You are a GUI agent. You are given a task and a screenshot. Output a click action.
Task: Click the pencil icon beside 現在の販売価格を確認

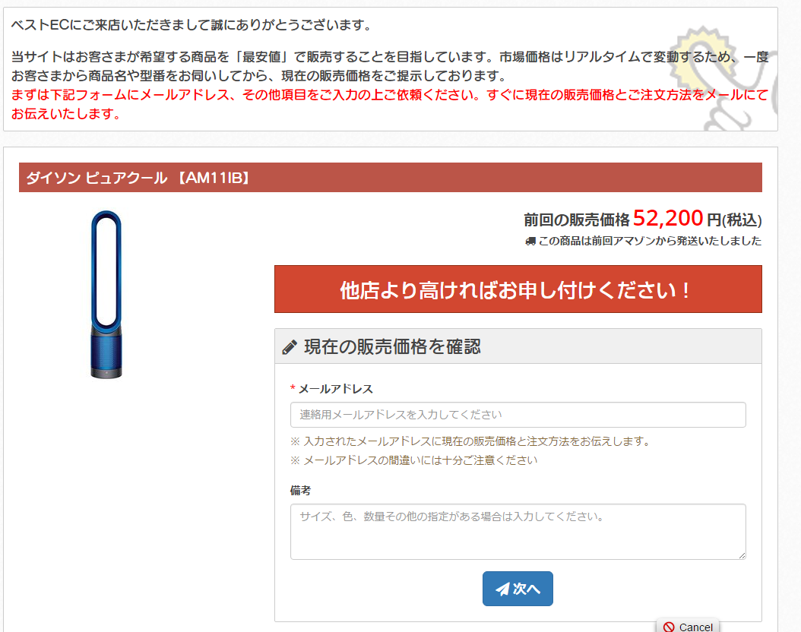290,347
